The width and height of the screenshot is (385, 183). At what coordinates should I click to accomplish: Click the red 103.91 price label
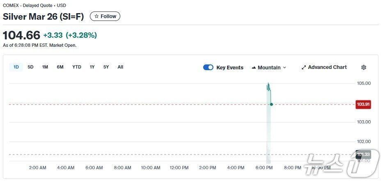tap(363, 104)
